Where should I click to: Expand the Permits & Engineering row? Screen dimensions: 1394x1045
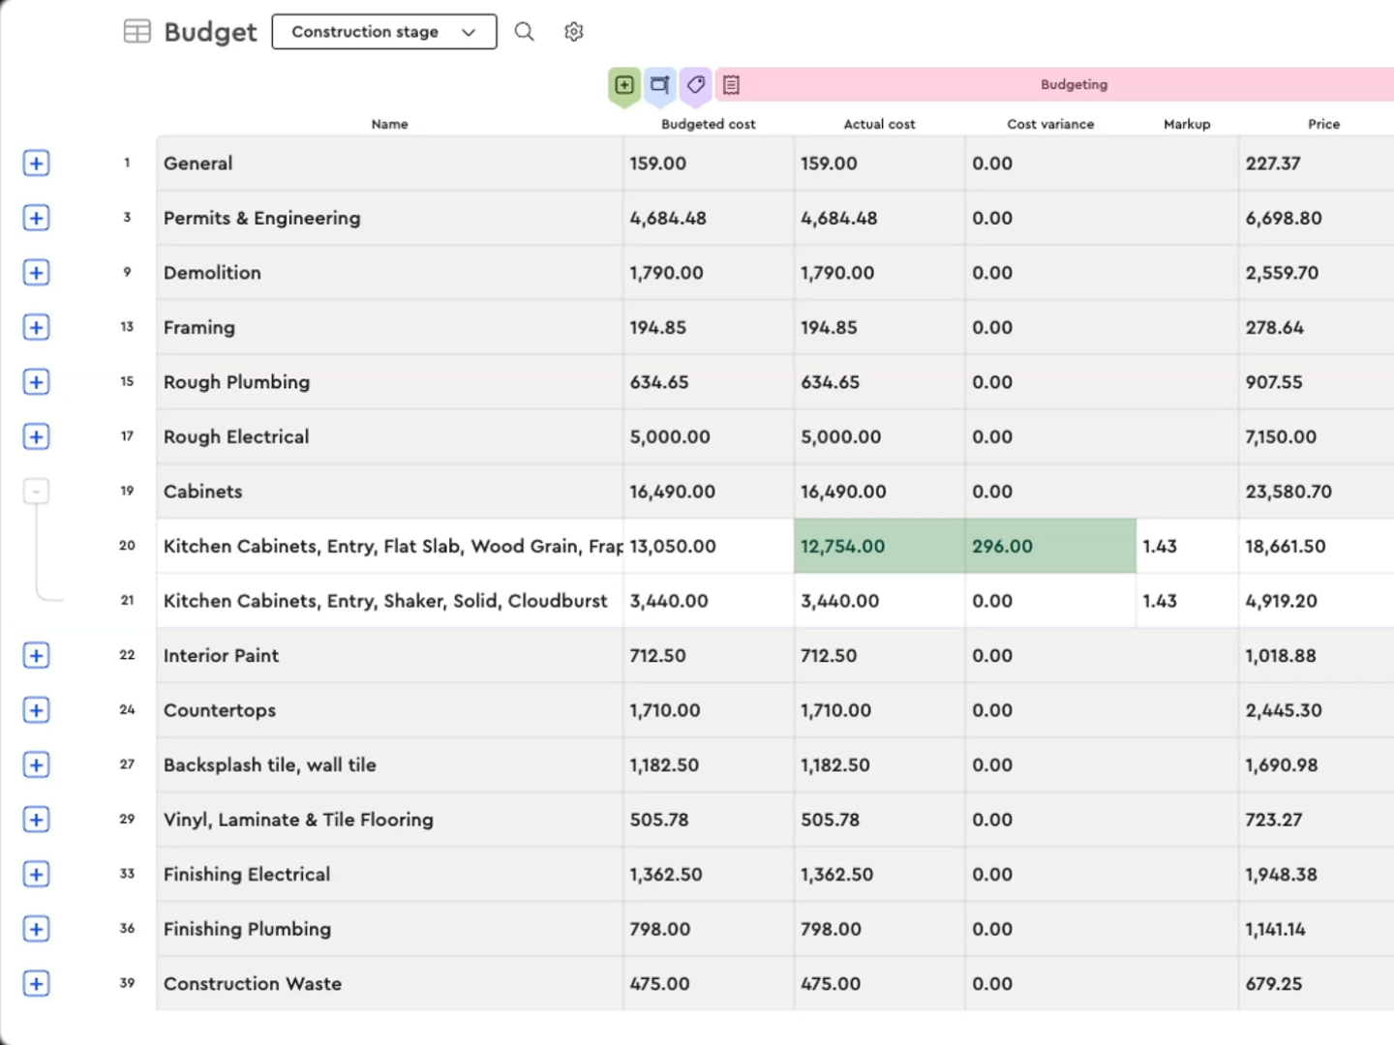point(36,218)
